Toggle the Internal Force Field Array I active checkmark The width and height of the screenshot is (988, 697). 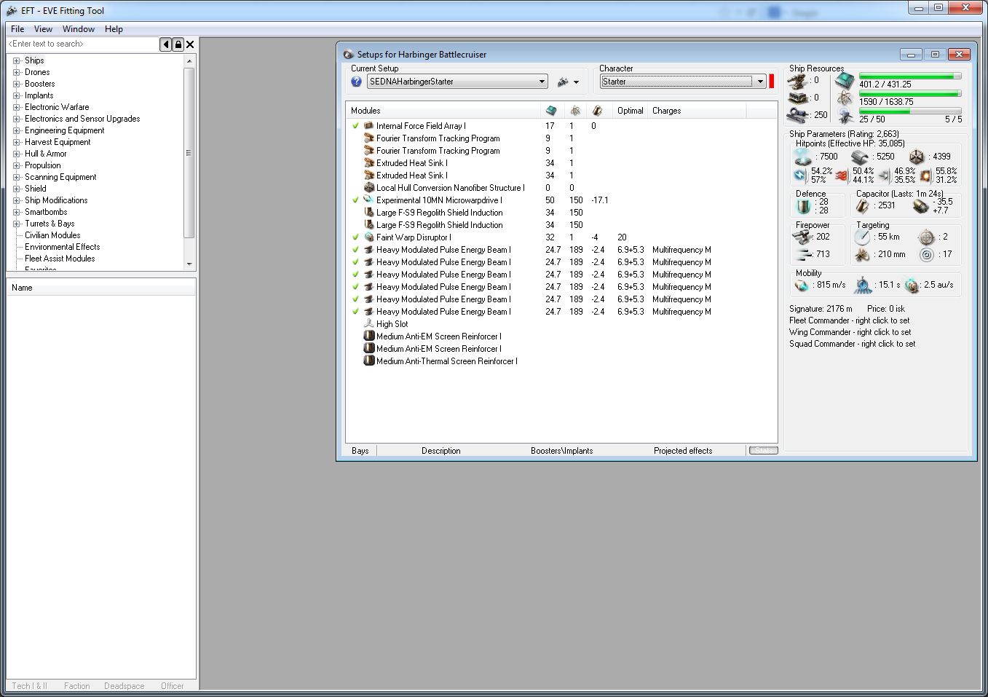point(356,126)
